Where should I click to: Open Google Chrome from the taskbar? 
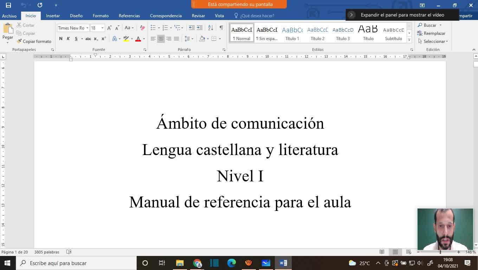coord(197,263)
